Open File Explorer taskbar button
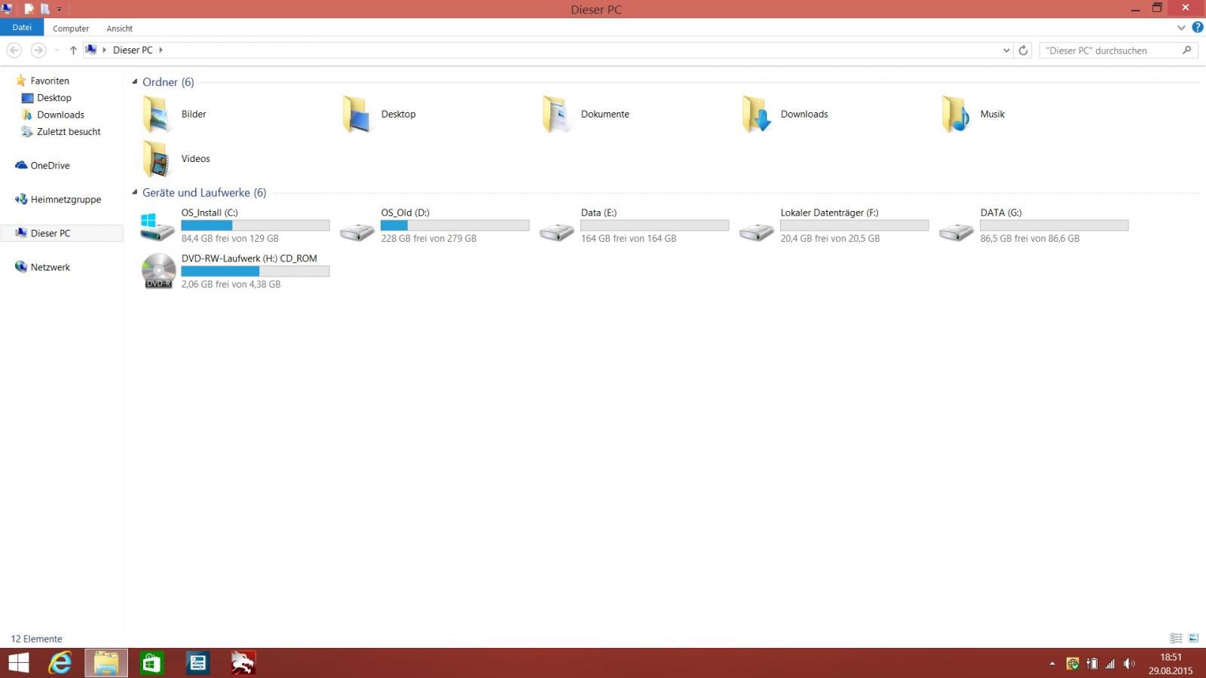 click(106, 663)
